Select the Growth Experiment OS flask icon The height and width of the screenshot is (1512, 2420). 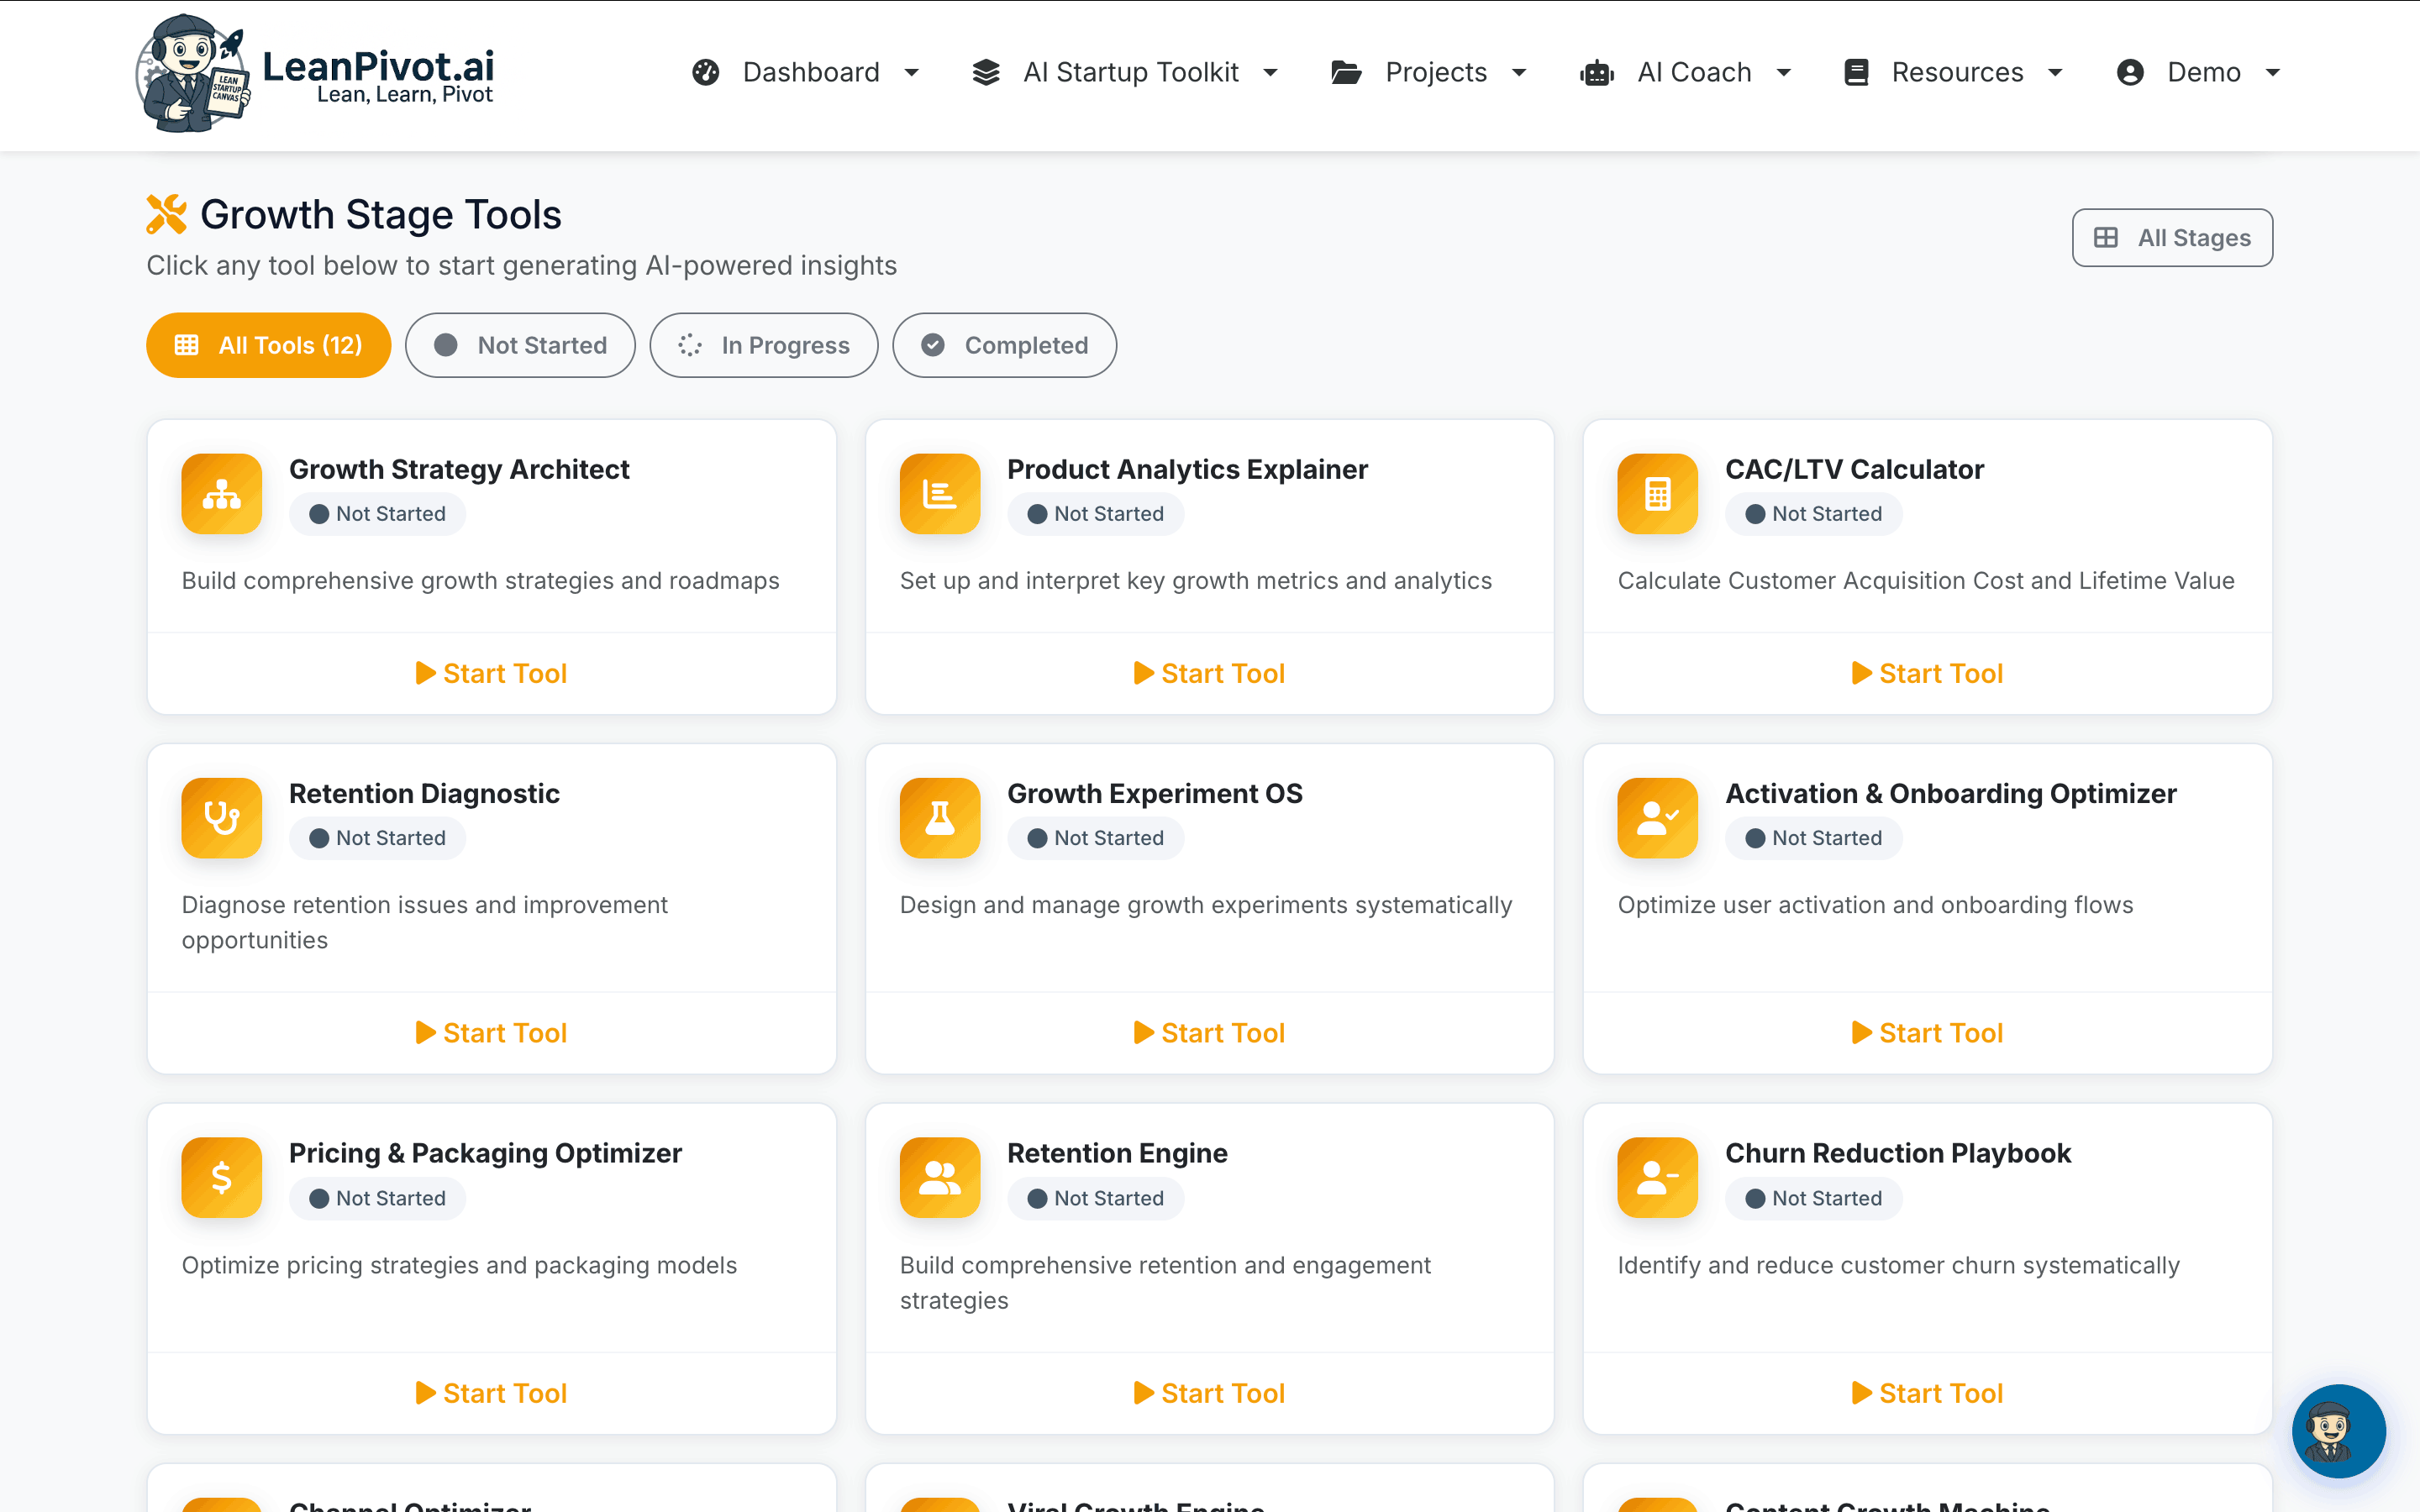click(939, 818)
